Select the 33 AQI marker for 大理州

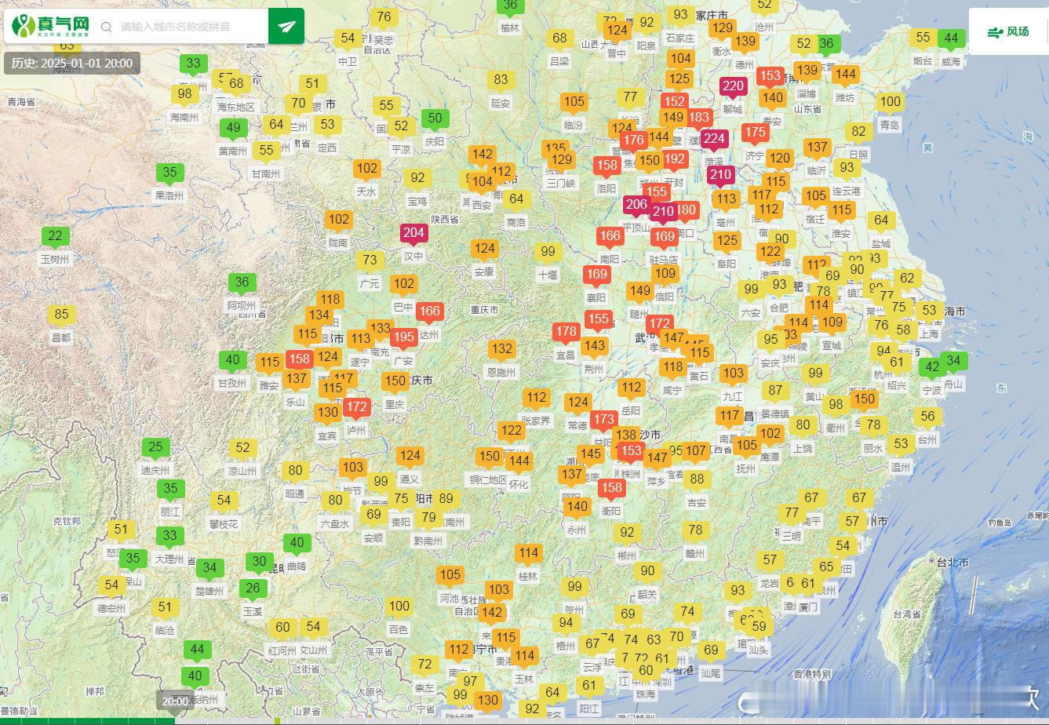(169, 537)
